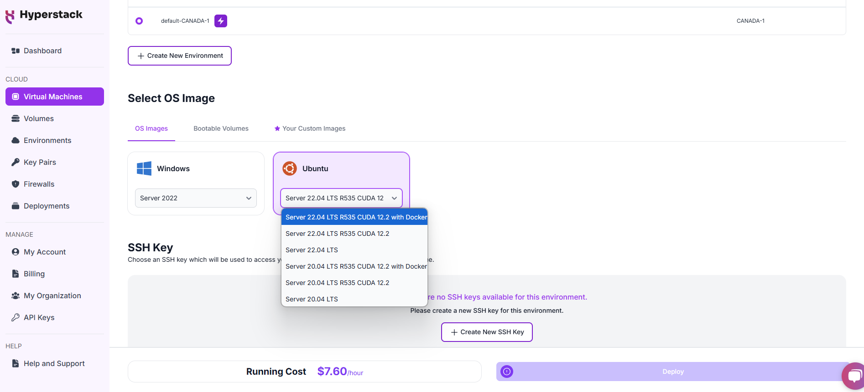864x392 pixels.
Task: Click the info icon on the Deploy bar
Action: tap(507, 372)
